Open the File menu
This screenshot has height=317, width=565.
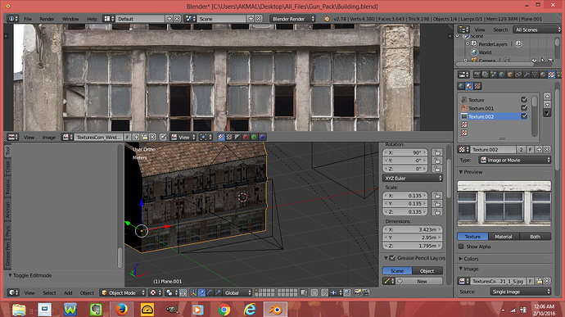click(x=28, y=19)
